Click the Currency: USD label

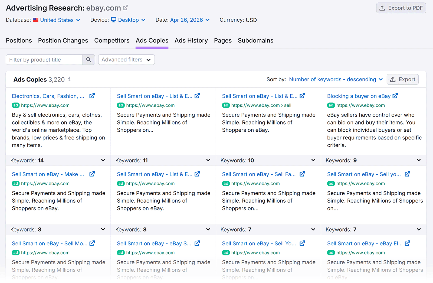238,20
